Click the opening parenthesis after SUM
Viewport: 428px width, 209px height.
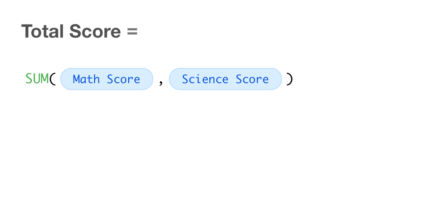53,79
